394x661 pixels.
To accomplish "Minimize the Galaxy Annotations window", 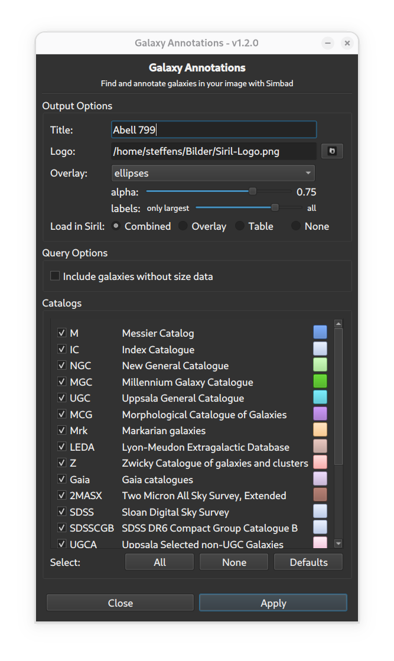I will point(328,43).
